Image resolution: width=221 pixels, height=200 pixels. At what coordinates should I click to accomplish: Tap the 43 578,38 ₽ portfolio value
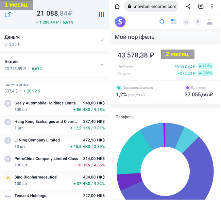(x=136, y=55)
